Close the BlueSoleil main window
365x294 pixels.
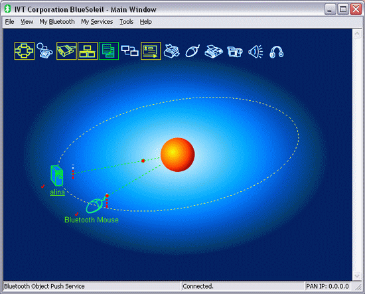coord(356,9)
